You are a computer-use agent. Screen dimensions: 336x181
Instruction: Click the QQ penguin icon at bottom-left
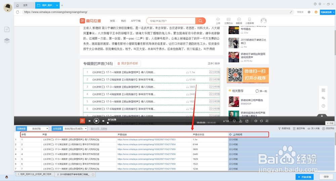[x=7, y=177]
